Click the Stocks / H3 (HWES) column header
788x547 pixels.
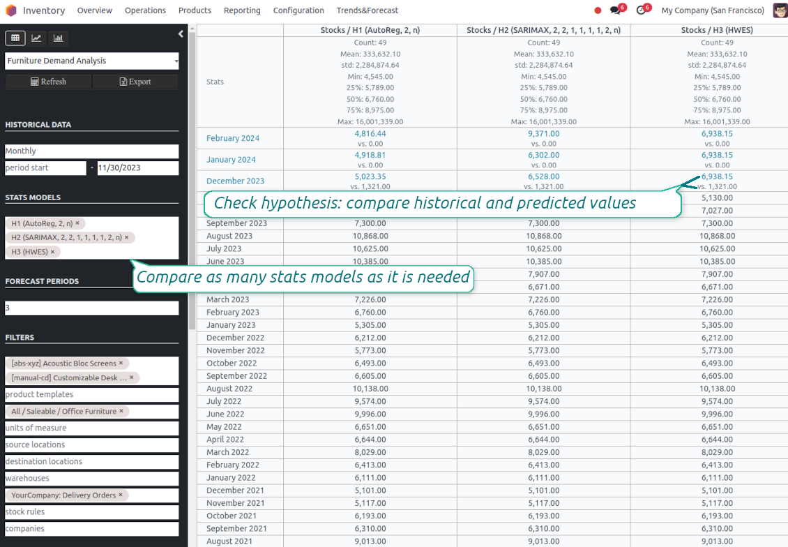click(x=717, y=30)
